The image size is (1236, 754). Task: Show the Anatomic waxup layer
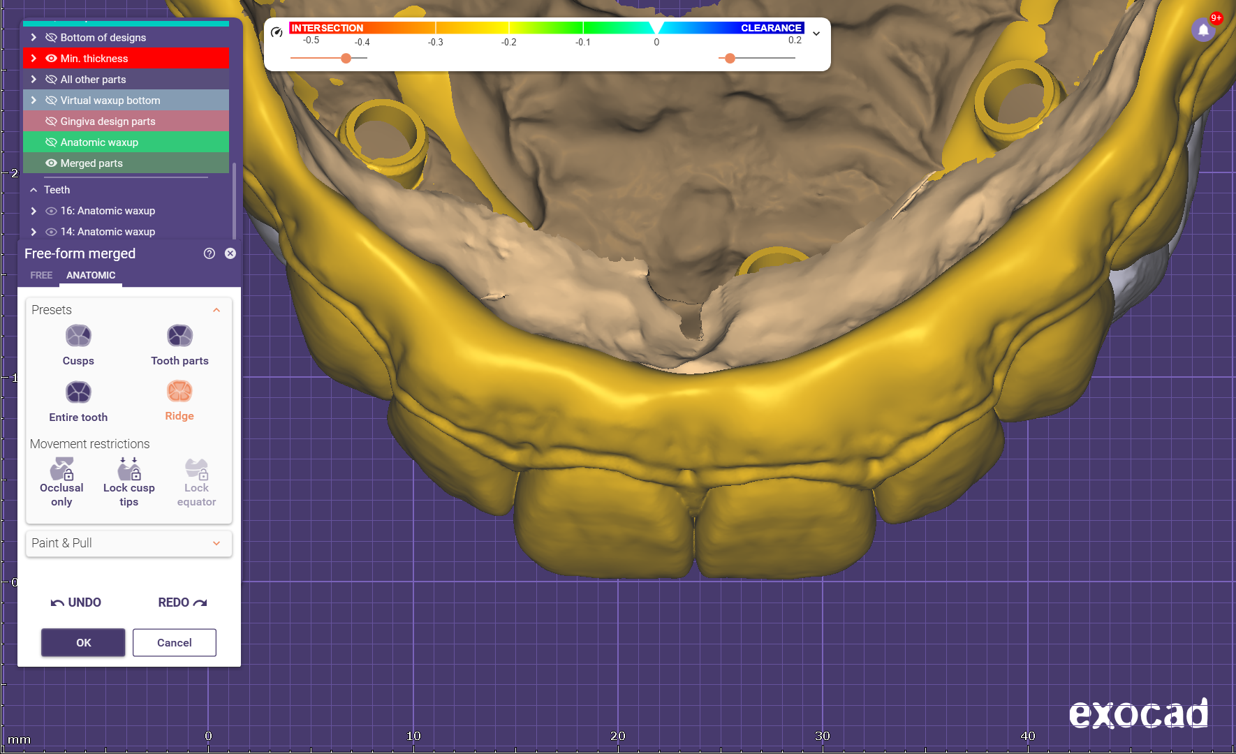click(51, 142)
